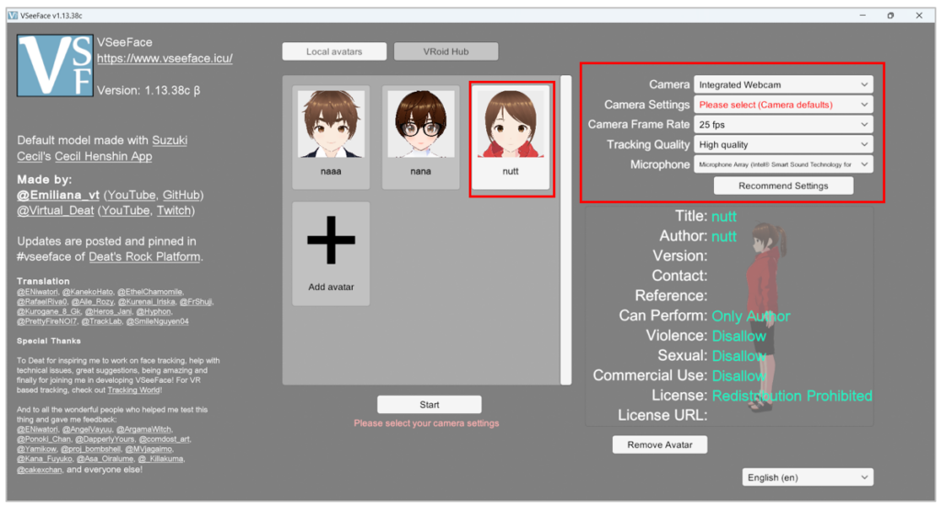Expand the Camera Settings dropdown

[782, 105]
